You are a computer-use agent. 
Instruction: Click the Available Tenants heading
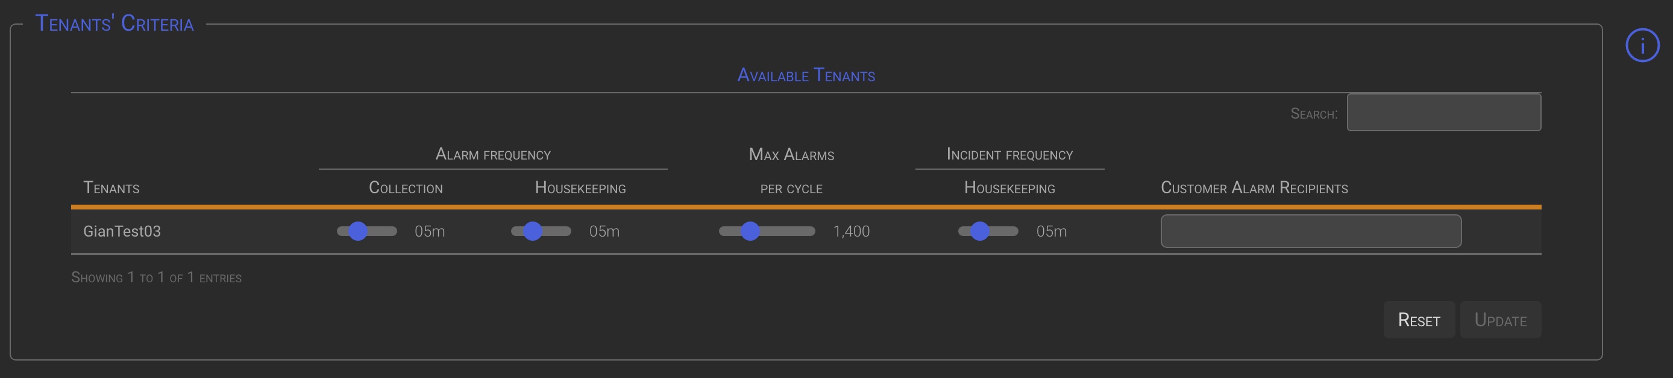805,76
